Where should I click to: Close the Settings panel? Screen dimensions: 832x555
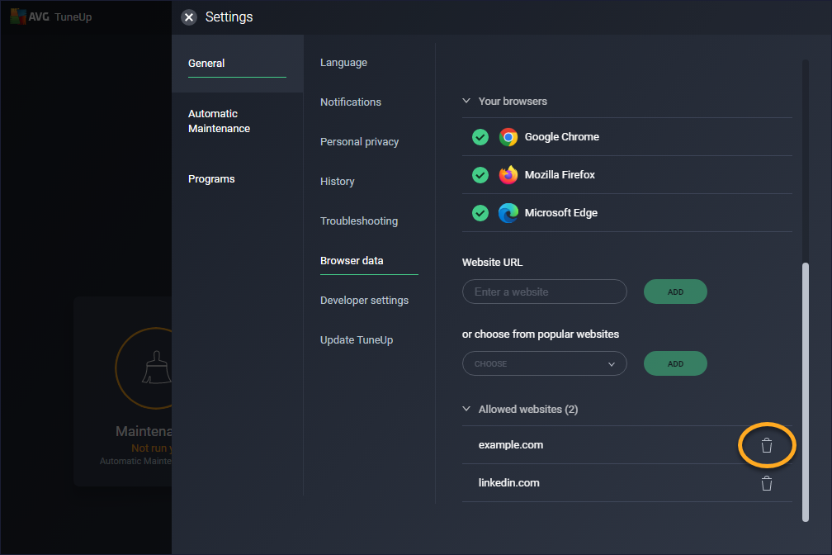click(188, 17)
